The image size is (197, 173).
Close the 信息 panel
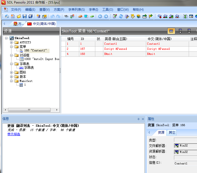pos(143,119)
